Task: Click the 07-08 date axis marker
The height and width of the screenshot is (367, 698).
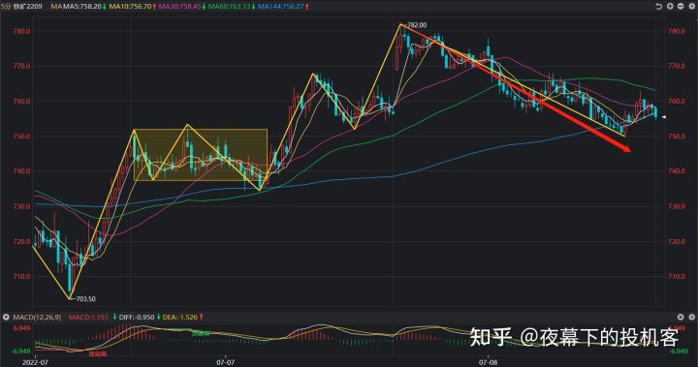Action: (489, 362)
